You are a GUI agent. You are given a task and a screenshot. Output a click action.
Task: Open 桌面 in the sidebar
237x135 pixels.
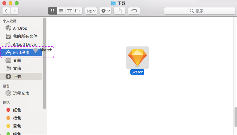(x=21, y=60)
